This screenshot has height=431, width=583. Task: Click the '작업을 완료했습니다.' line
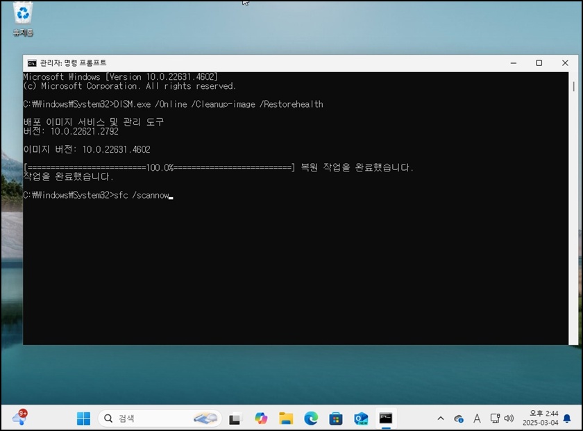click(69, 177)
